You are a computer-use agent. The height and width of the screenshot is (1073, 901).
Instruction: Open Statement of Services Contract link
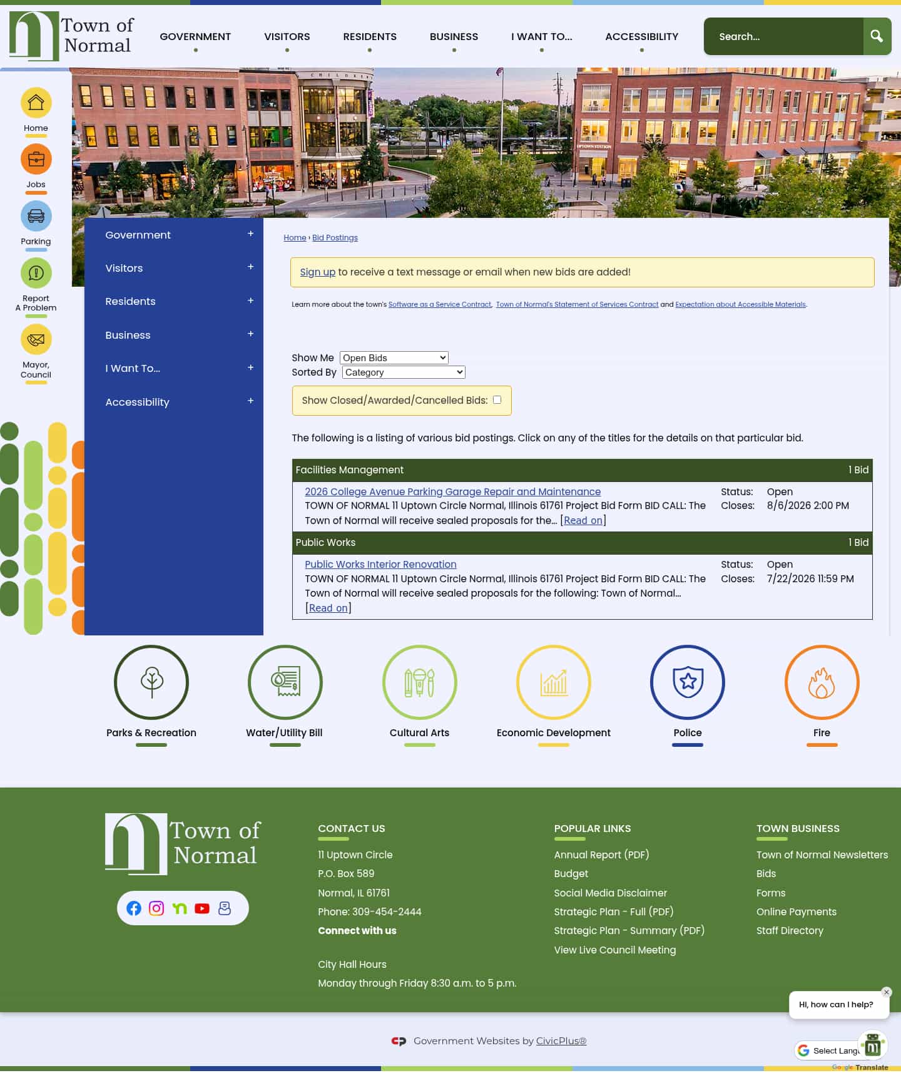tap(577, 304)
